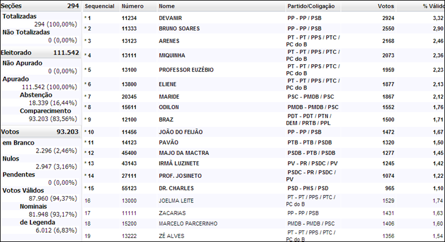Select the Abstenção statistic
Screen dimensions: 445x242
[36, 95]
